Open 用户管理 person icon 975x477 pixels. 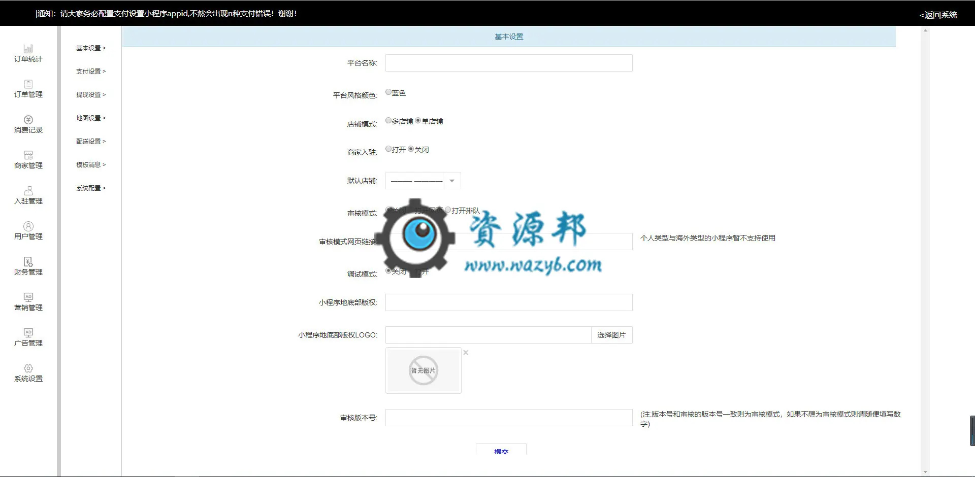tap(28, 226)
